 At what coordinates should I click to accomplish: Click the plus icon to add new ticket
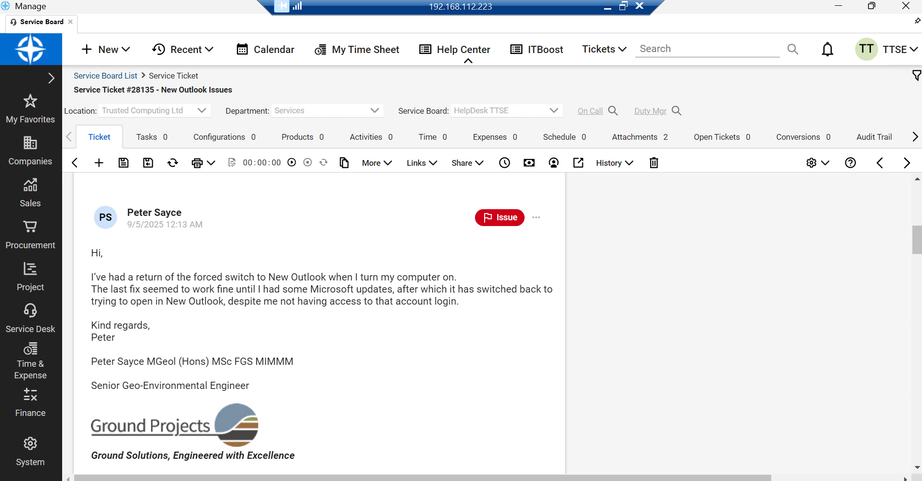[99, 163]
